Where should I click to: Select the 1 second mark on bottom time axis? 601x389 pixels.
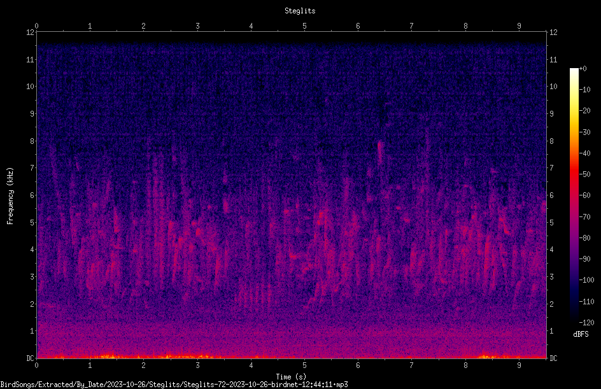point(90,365)
